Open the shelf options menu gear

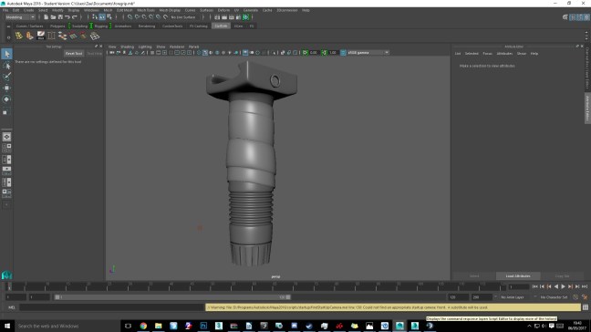8,37
